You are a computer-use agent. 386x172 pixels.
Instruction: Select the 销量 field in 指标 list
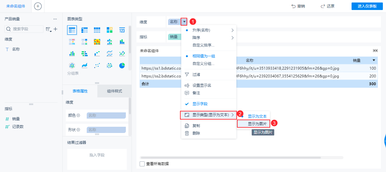16,119
